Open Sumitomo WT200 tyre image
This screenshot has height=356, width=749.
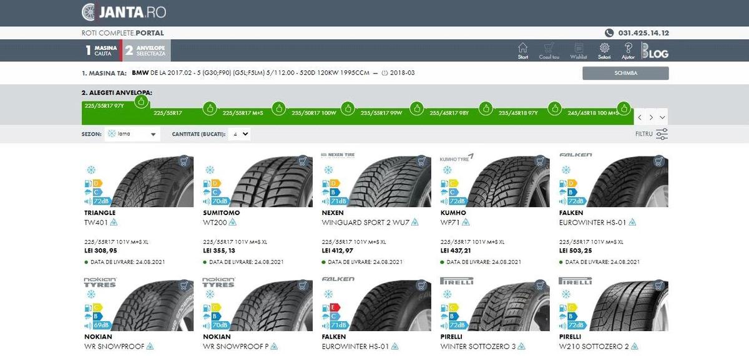(x=272, y=181)
